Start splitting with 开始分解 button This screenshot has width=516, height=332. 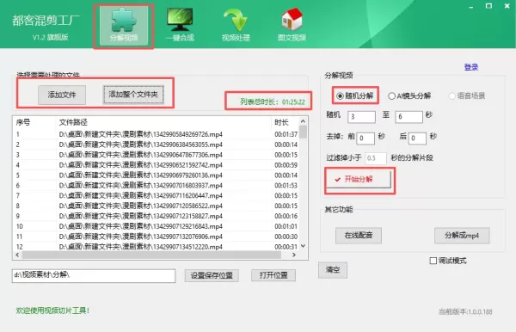359,179
